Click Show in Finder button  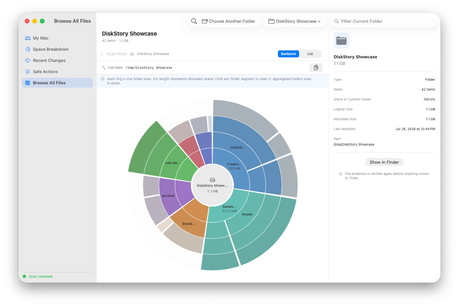(384, 162)
